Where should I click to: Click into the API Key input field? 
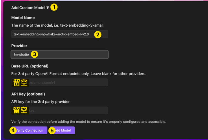pyautogui.click(x=68, y=110)
